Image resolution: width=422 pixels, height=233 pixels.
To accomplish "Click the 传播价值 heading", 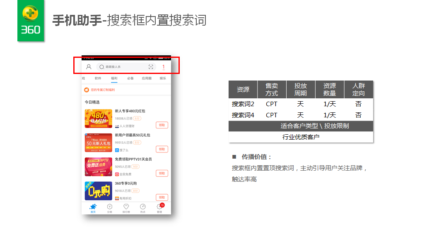I will tap(256, 157).
